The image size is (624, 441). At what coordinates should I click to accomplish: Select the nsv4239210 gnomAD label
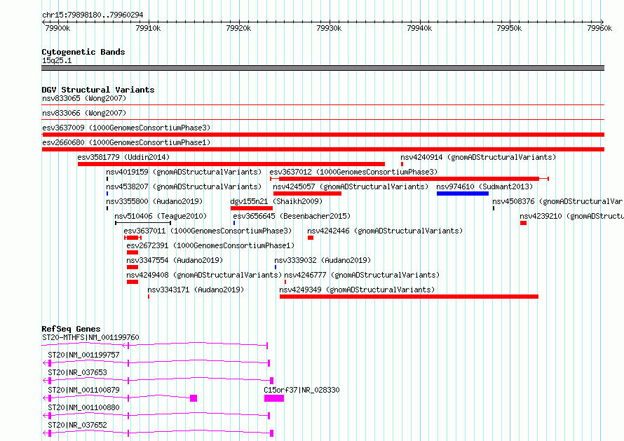tap(572, 216)
